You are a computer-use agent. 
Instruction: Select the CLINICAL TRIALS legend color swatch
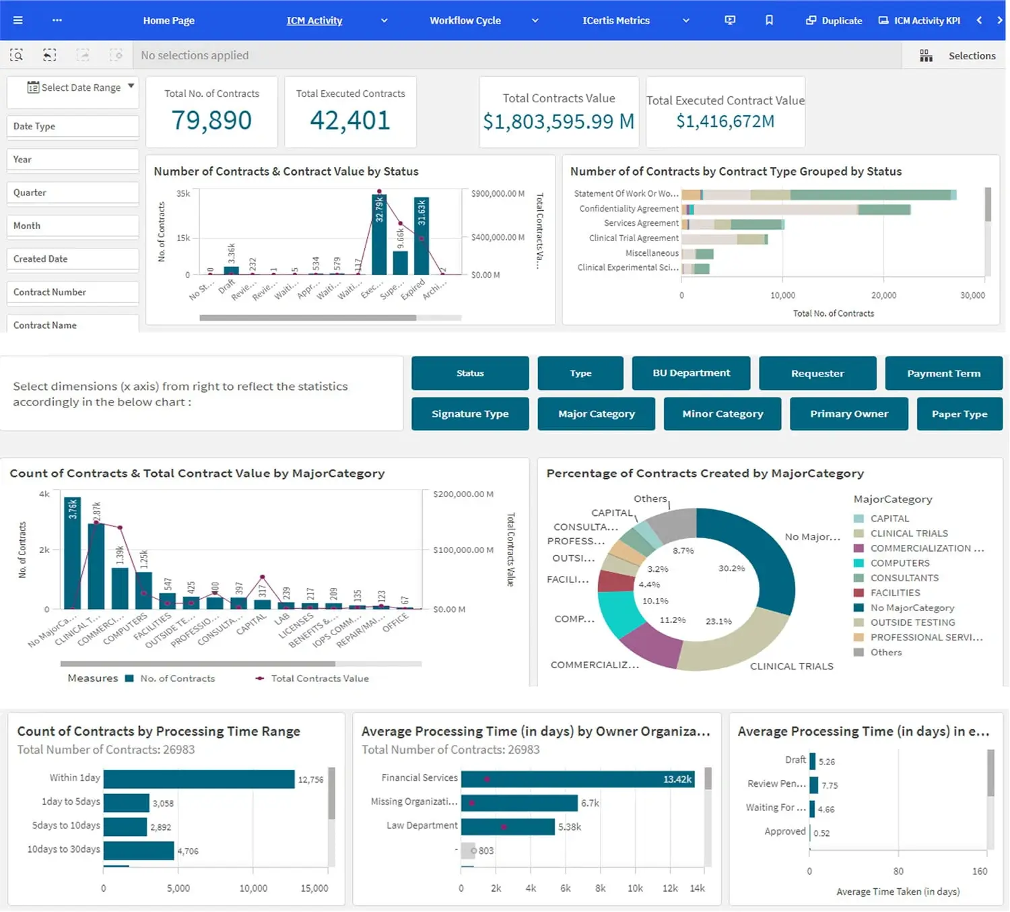coord(858,533)
